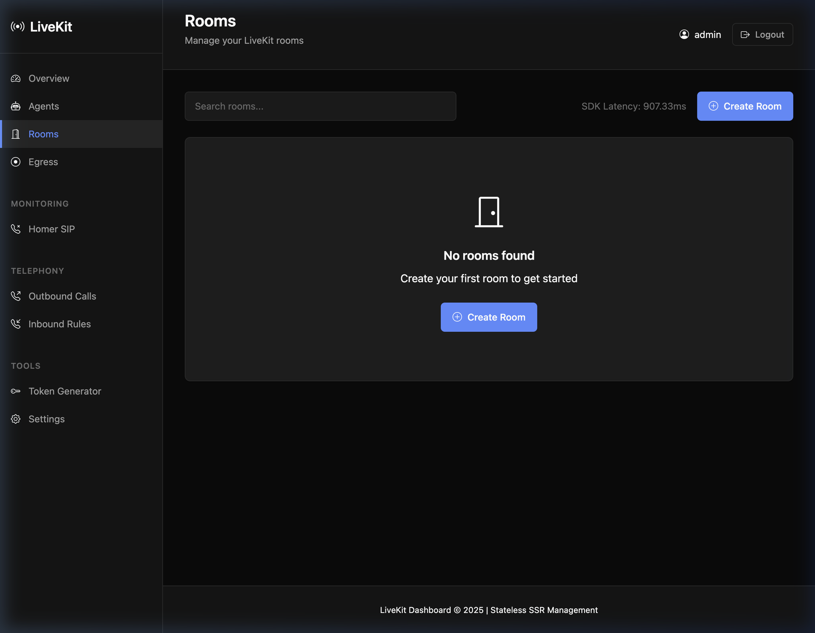
Task: Click the large door icon above No rooms found
Action: [489, 212]
